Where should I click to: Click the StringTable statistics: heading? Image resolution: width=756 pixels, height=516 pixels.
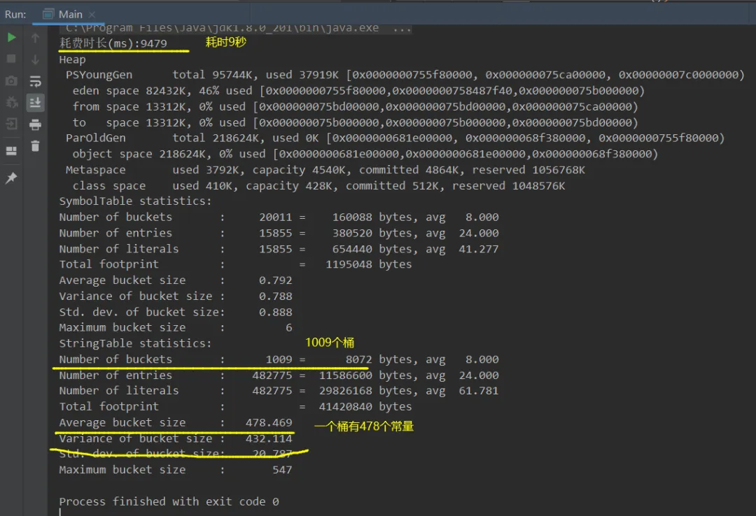point(136,343)
